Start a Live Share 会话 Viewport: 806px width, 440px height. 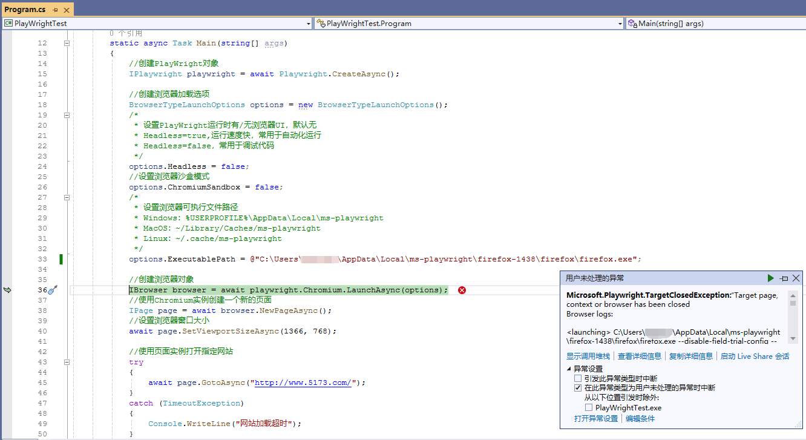coord(755,356)
